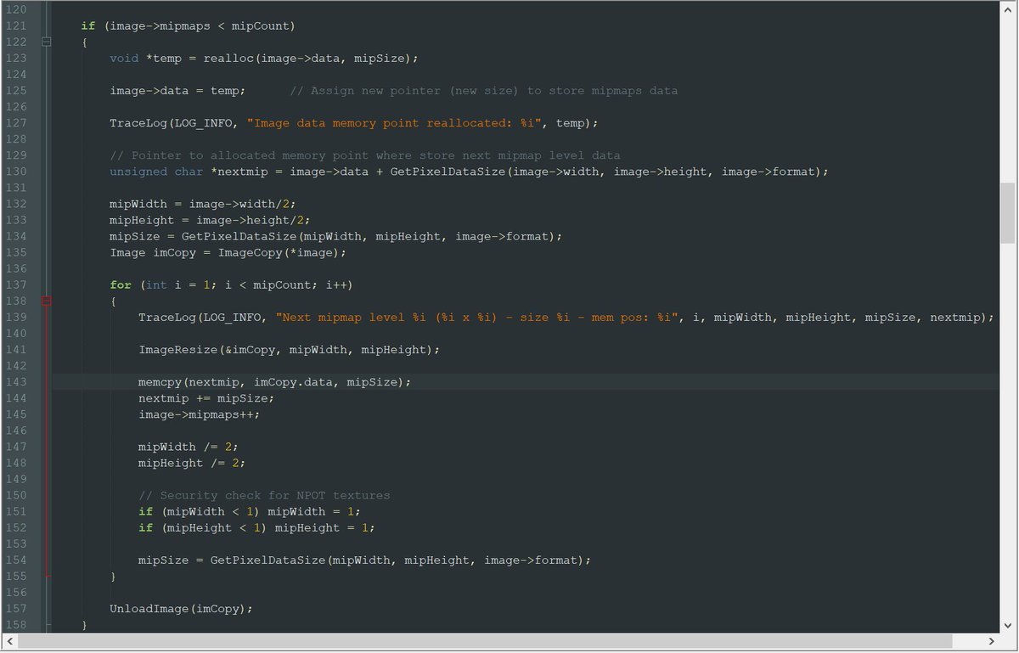Click line number 157 in the gutter

coord(16,609)
